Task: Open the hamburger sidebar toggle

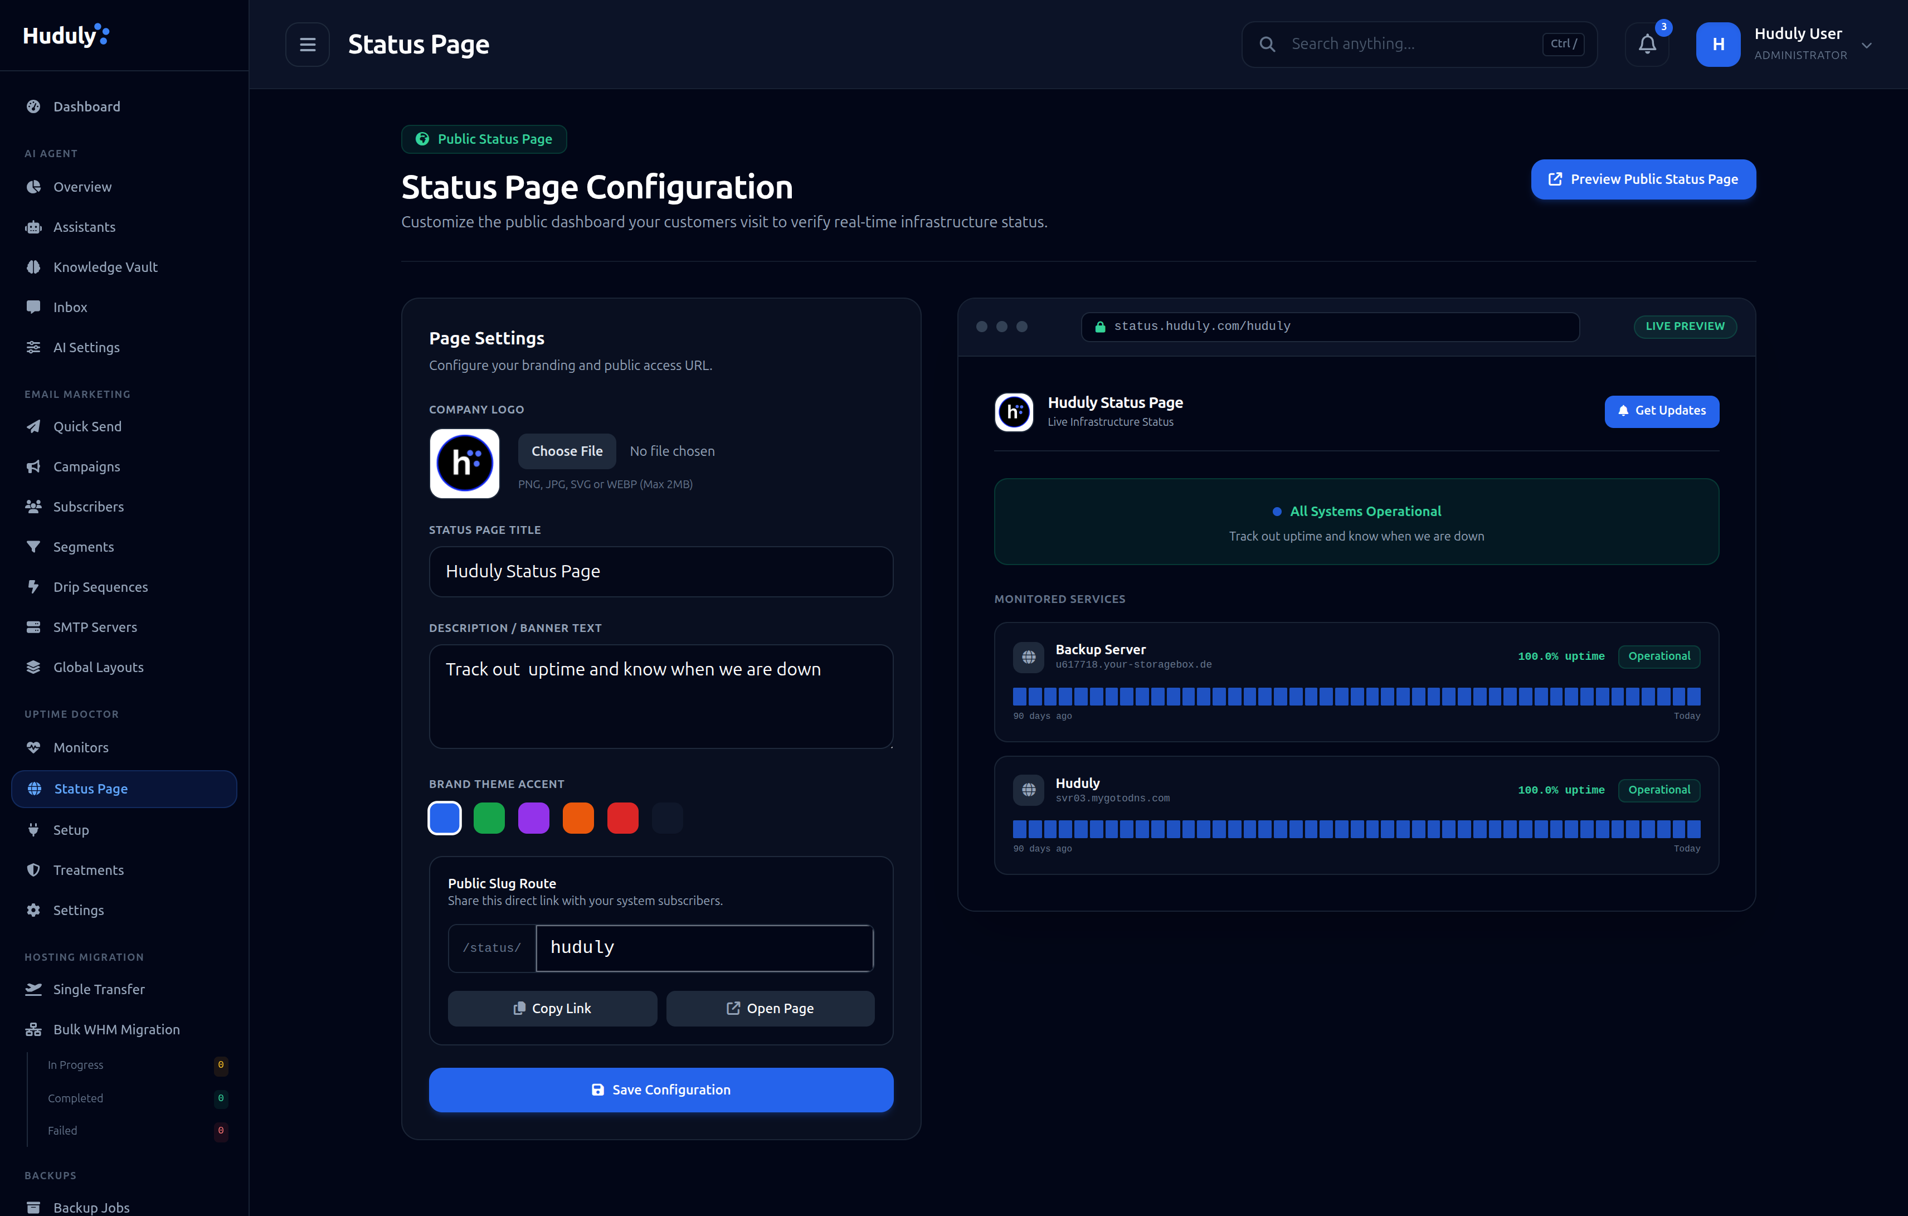Action: [308, 45]
